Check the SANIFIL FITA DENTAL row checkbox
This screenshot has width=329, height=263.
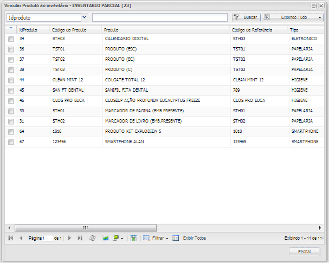click(11, 91)
